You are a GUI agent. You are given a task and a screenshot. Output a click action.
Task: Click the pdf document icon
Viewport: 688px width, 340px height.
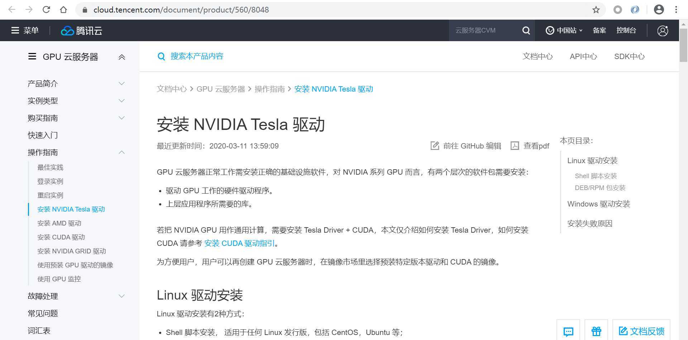(515, 146)
